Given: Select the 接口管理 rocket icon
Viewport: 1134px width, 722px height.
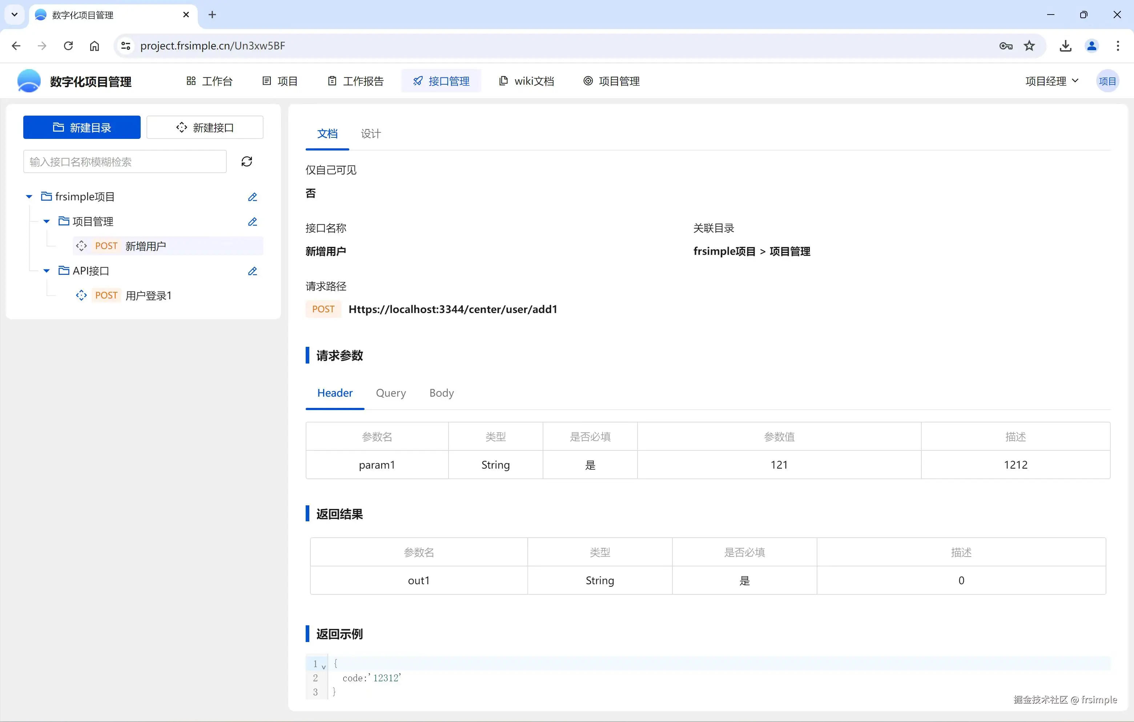Looking at the screenshot, I should coord(417,81).
